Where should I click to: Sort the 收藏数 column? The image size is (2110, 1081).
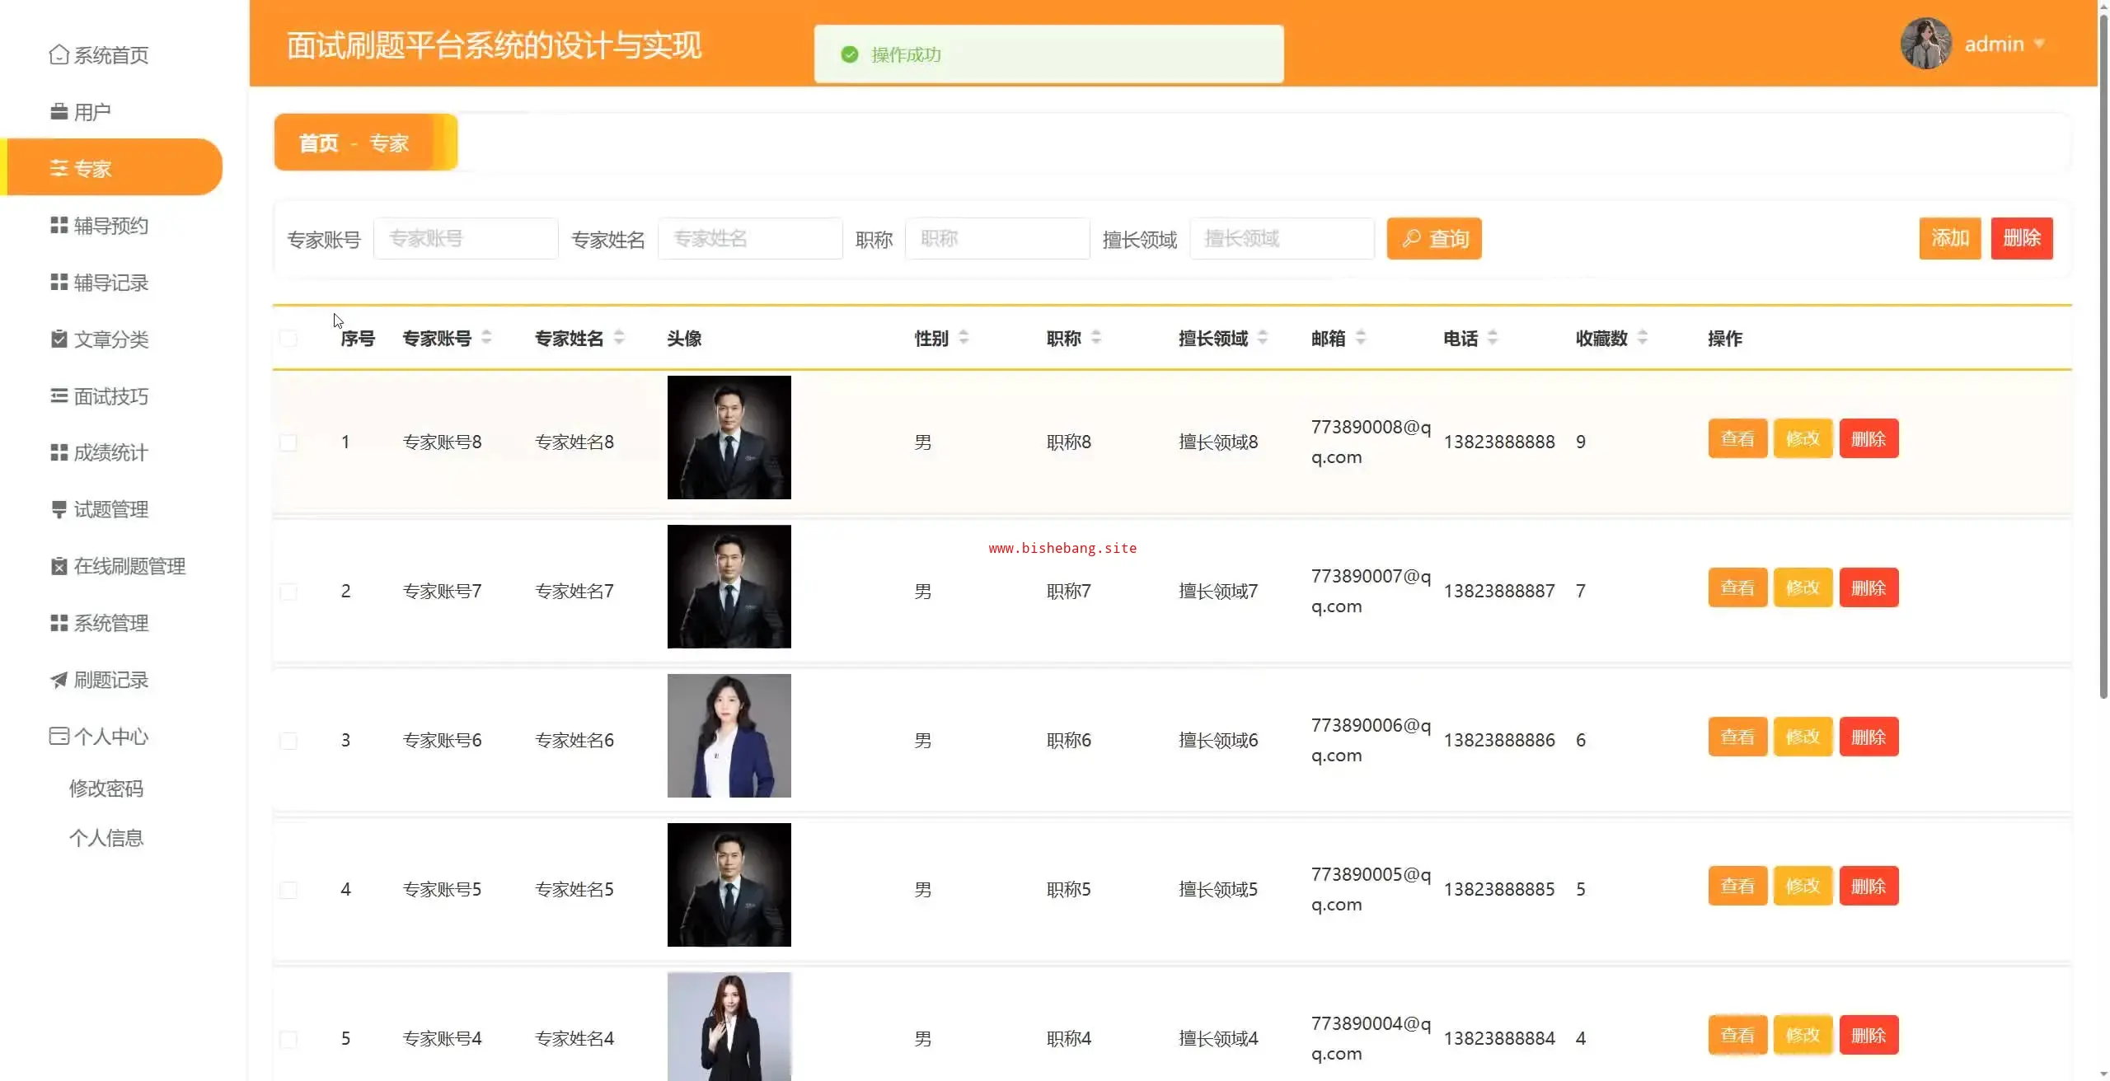coord(1642,338)
